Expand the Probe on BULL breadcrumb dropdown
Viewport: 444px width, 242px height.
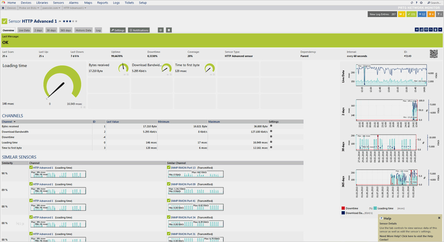pyautogui.click(x=28, y=8)
